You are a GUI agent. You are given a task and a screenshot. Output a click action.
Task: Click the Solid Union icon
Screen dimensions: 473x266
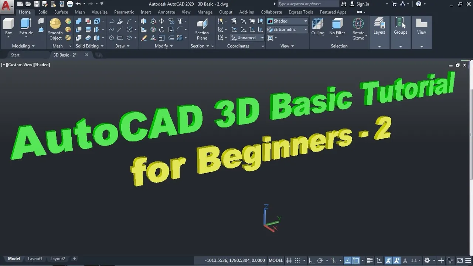coord(78,21)
